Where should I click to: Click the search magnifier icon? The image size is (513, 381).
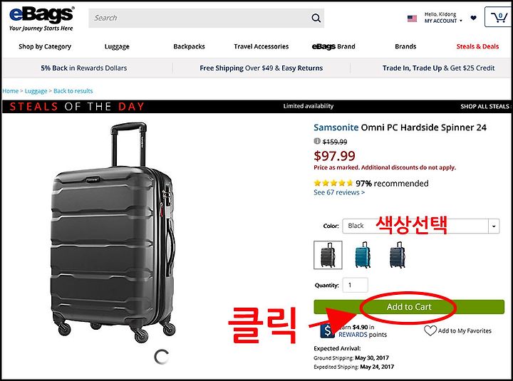[316, 18]
